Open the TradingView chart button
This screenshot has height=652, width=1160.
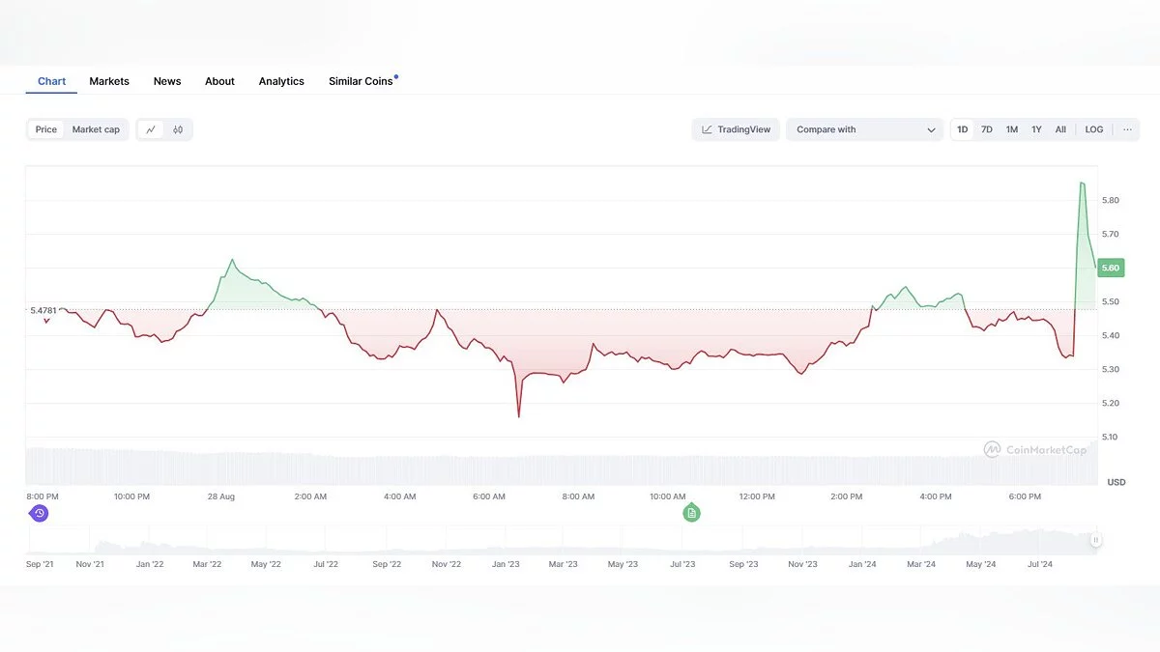pyautogui.click(x=736, y=129)
